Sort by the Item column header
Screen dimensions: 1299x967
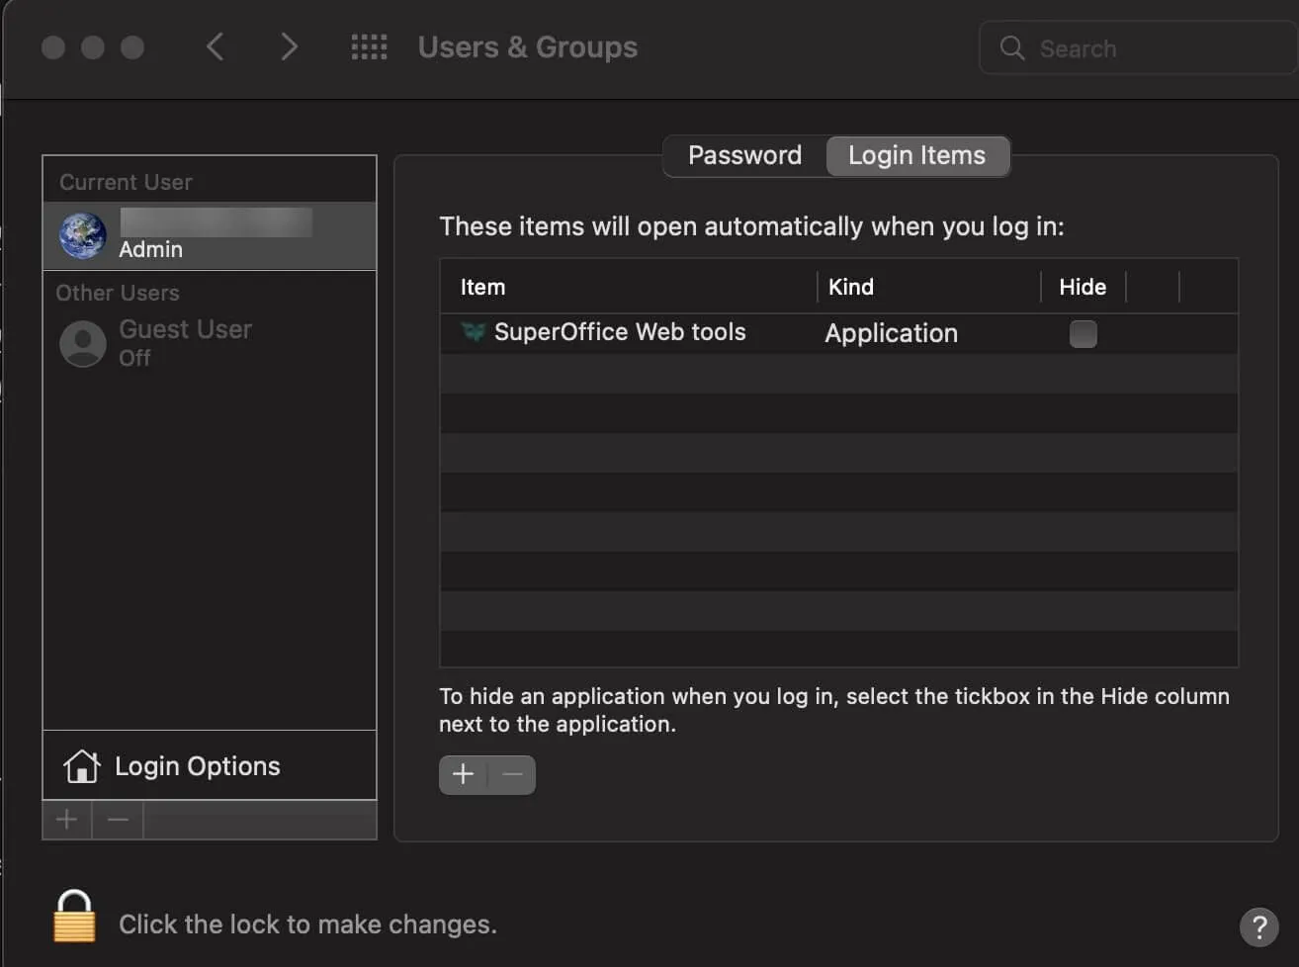(482, 288)
